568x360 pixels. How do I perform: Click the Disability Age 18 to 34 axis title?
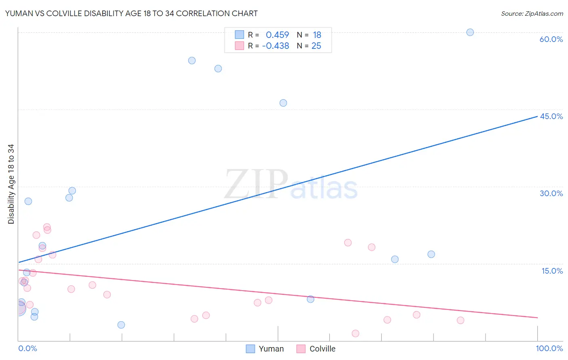(11, 184)
